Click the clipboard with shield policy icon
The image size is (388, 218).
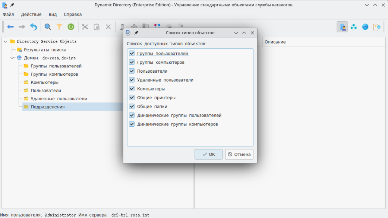click(x=377, y=27)
